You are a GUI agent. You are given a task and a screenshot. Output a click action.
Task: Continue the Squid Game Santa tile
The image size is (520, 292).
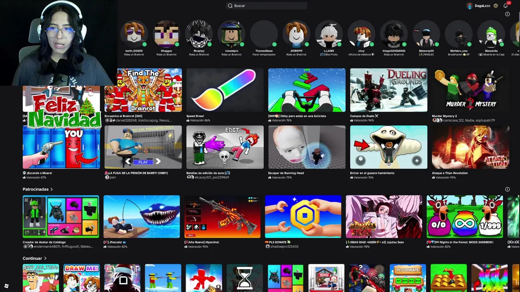122,278
